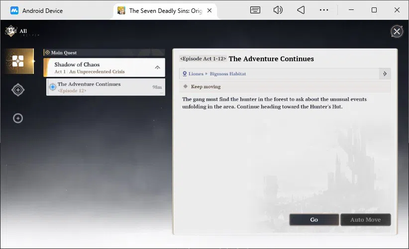
Task: Click the quest emblem icon beside All
Action: coord(10,31)
